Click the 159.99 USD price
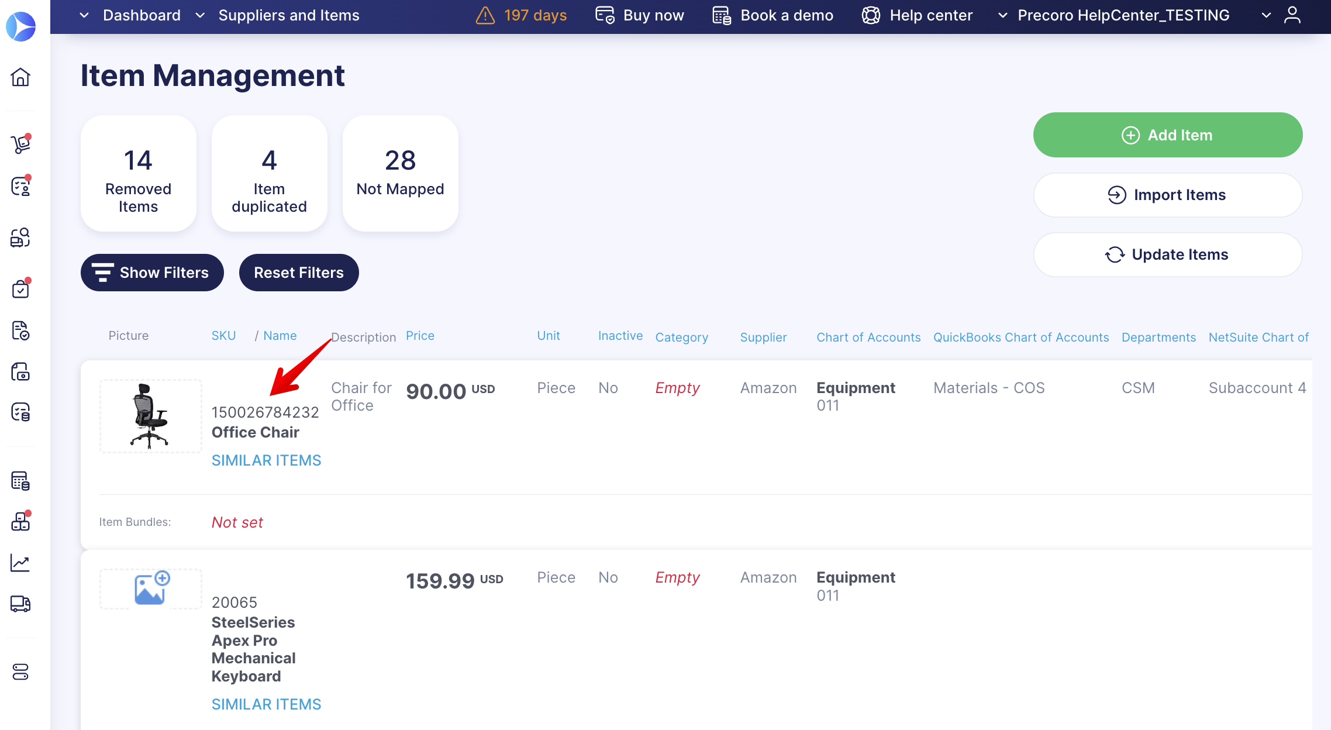The height and width of the screenshot is (730, 1331). [454, 580]
